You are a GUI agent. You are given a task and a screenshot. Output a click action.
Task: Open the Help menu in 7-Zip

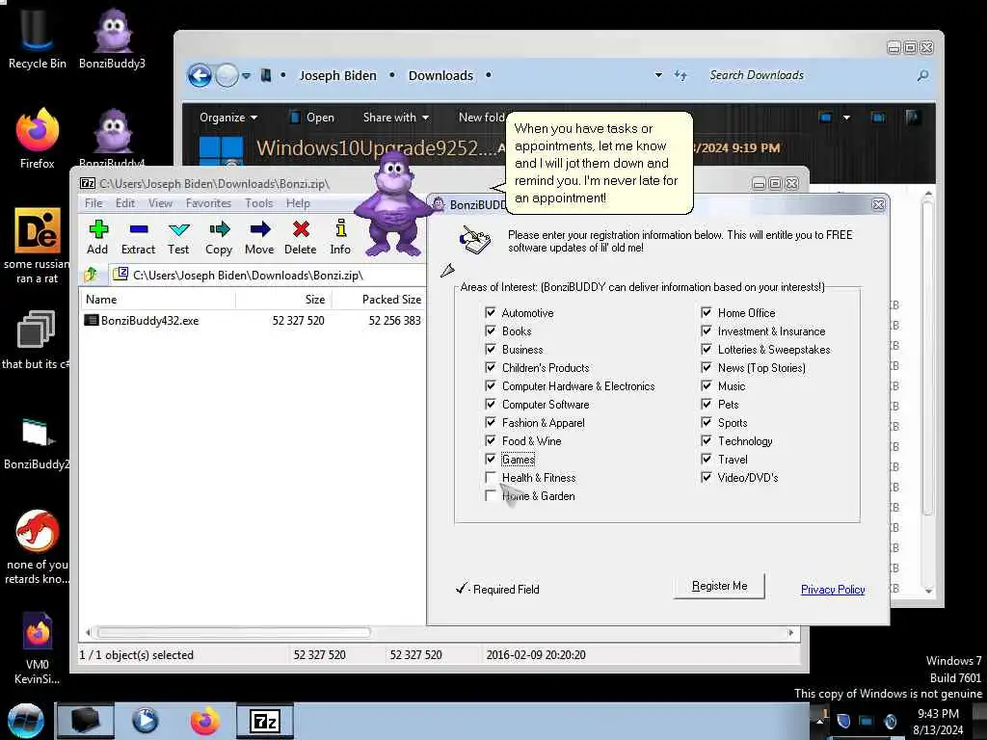click(298, 203)
